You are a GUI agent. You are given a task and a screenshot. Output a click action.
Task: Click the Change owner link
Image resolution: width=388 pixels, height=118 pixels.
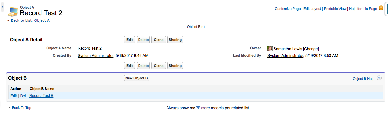pos(311,49)
